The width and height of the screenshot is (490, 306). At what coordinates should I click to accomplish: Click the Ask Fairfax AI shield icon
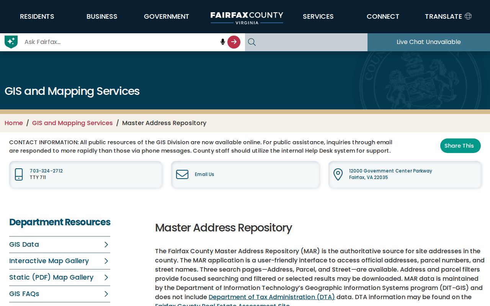coord(11,42)
